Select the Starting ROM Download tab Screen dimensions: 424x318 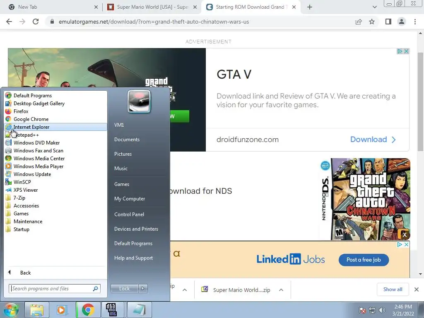click(x=251, y=7)
